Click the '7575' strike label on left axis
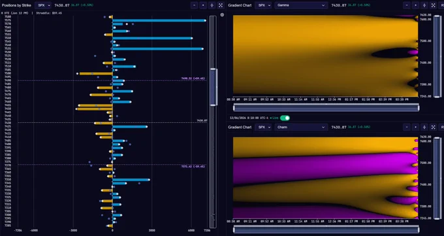444x236 pixels. pyautogui.click(x=8, y=20)
